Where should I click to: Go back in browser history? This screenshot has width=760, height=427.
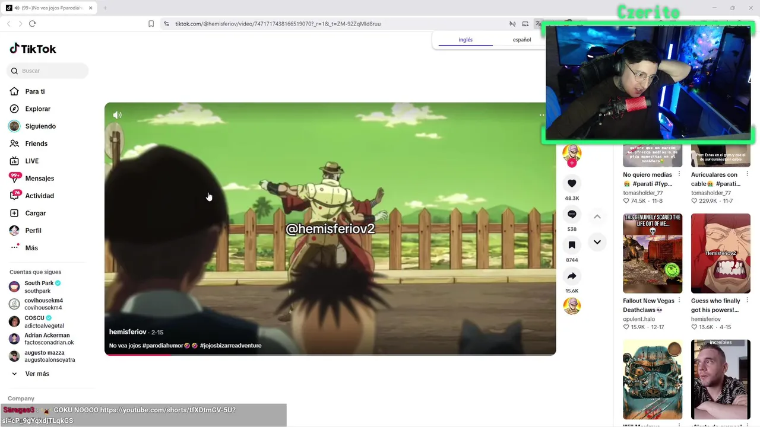click(x=8, y=24)
